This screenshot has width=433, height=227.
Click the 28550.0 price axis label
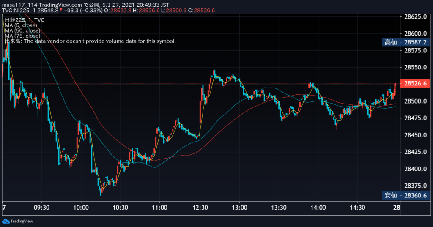pos(415,67)
